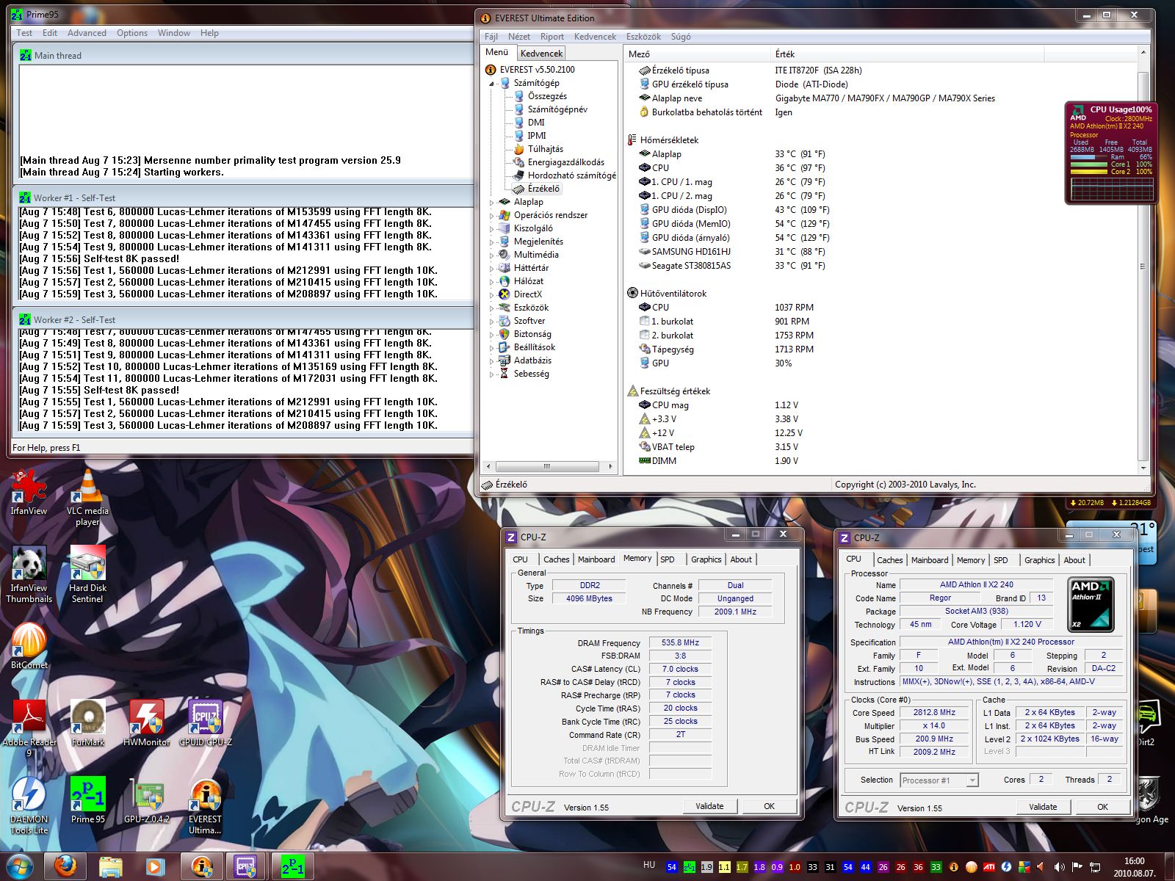1175x881 pixels.
Task: Switch to Kedvencek tab in EVEREST panel
Action: [541, 54]
